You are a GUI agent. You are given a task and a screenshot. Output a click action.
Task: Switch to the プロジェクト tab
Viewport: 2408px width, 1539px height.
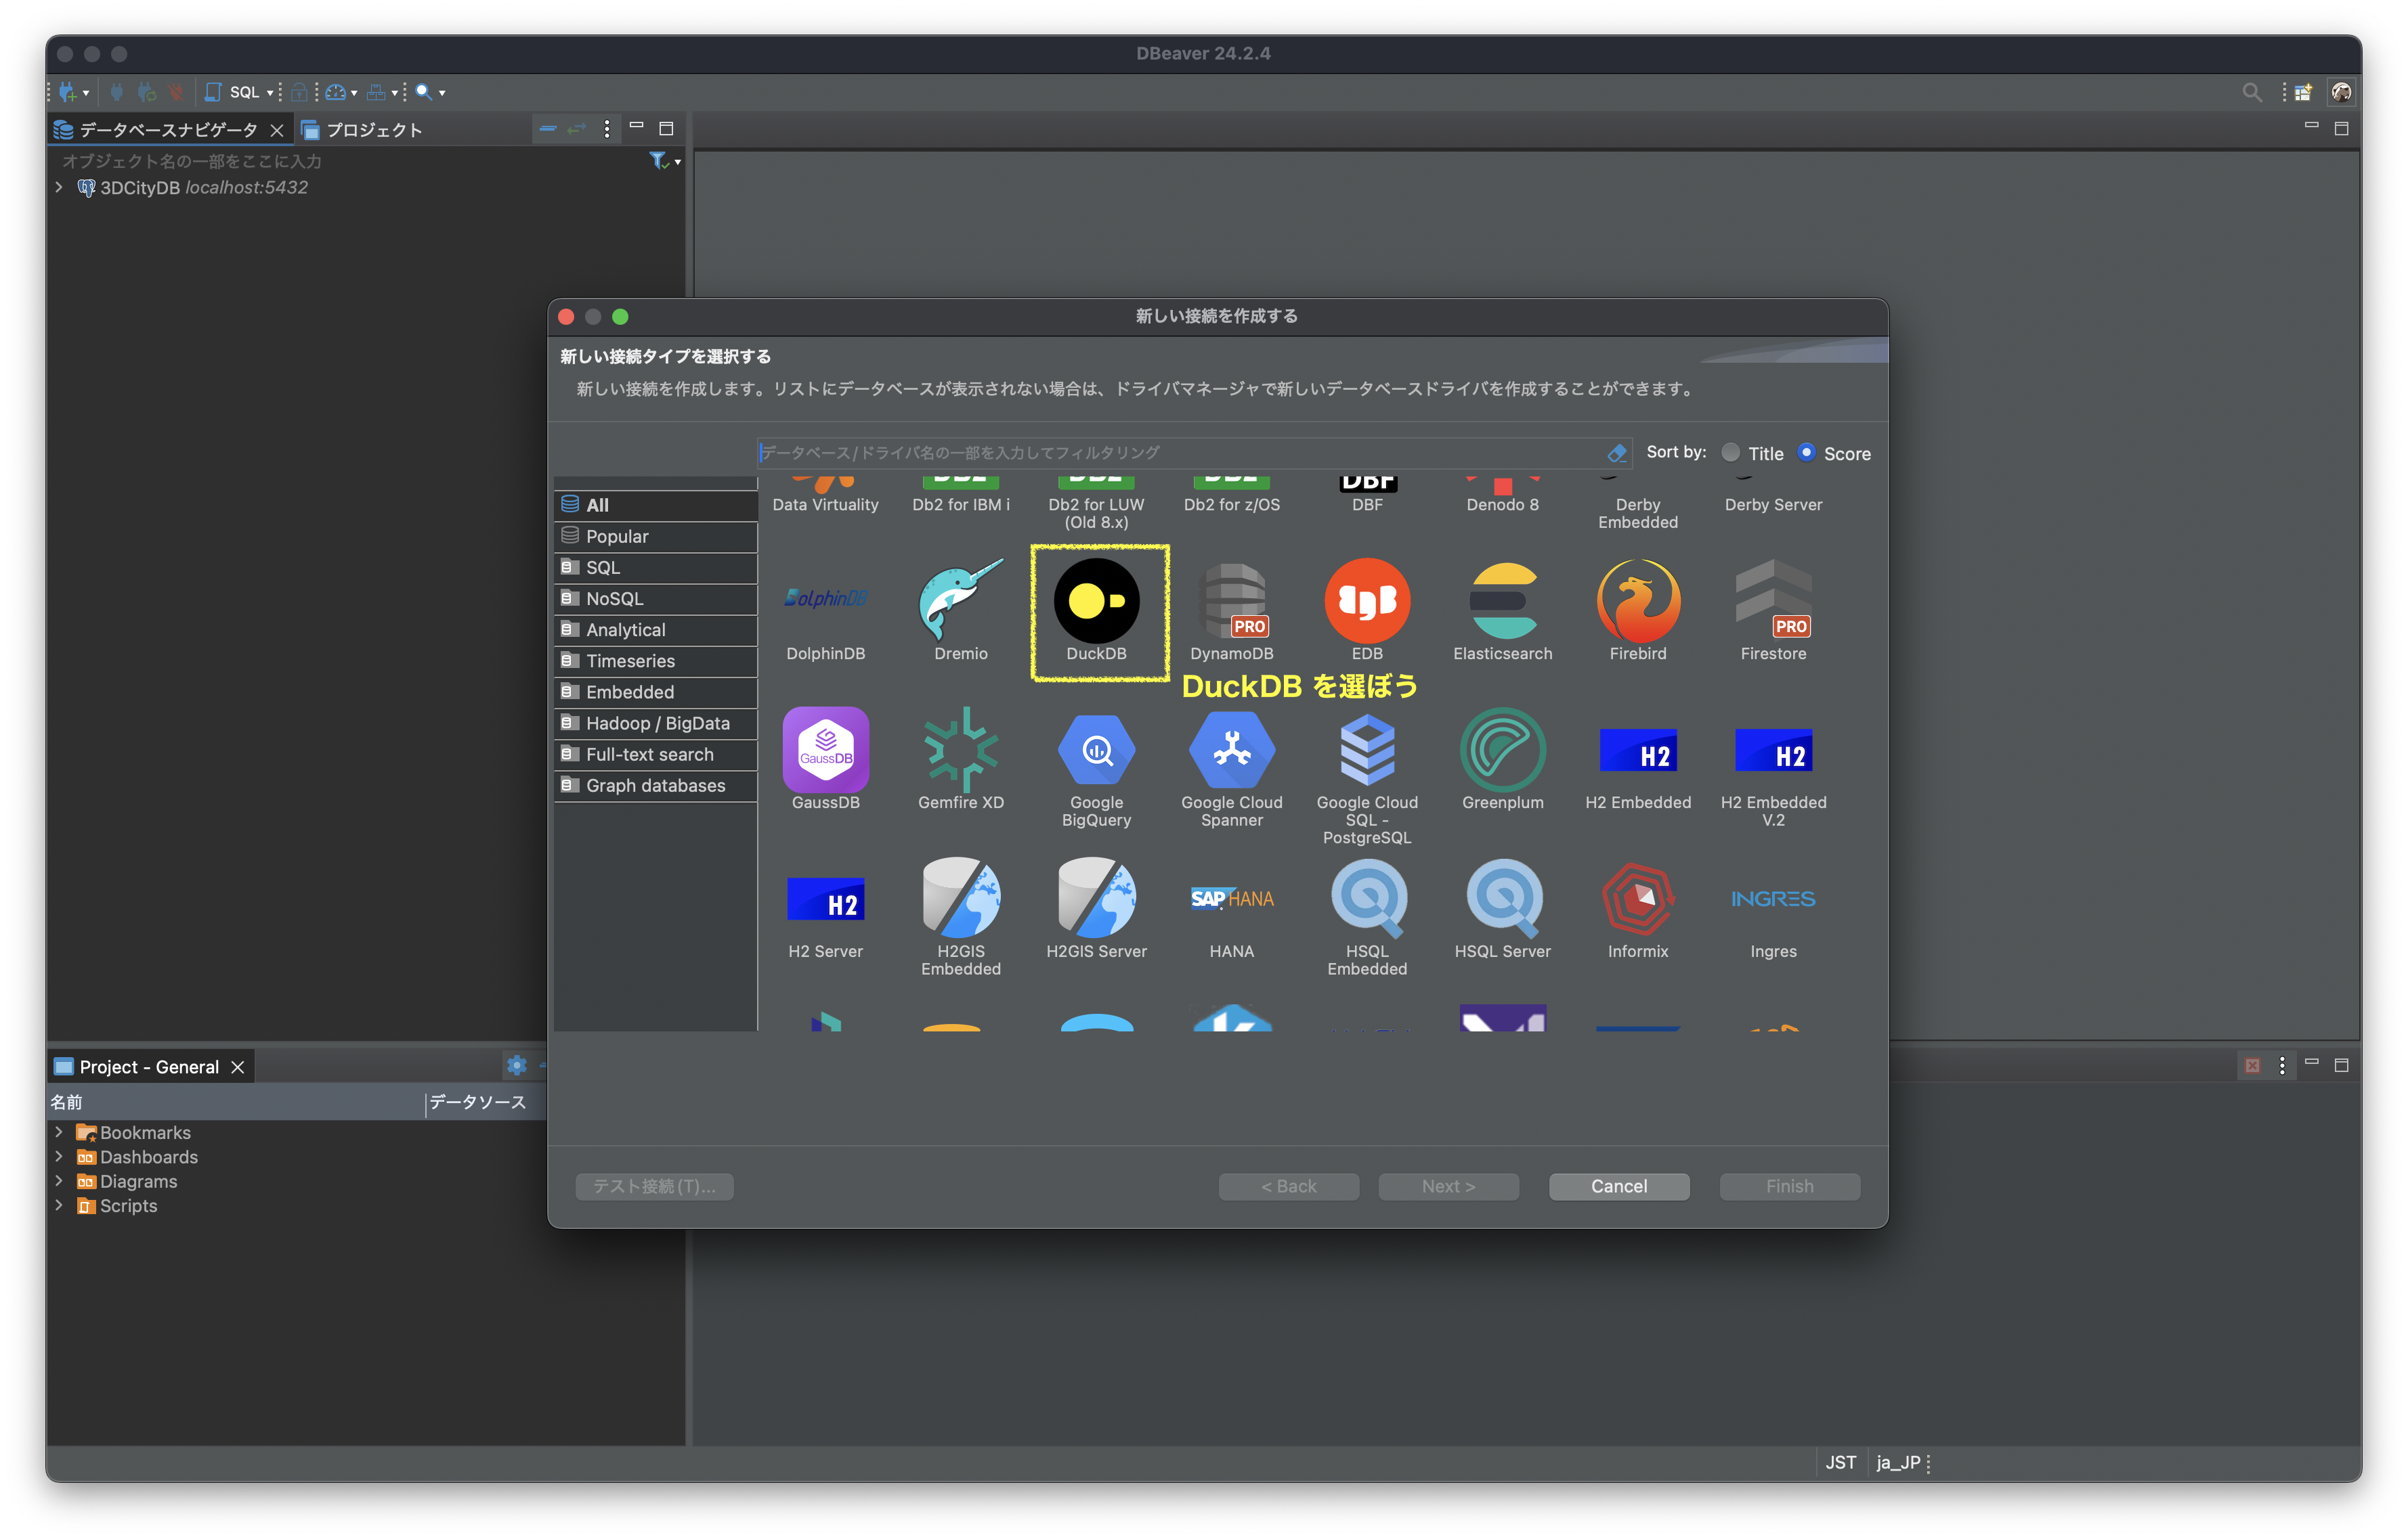click(362, 130)
